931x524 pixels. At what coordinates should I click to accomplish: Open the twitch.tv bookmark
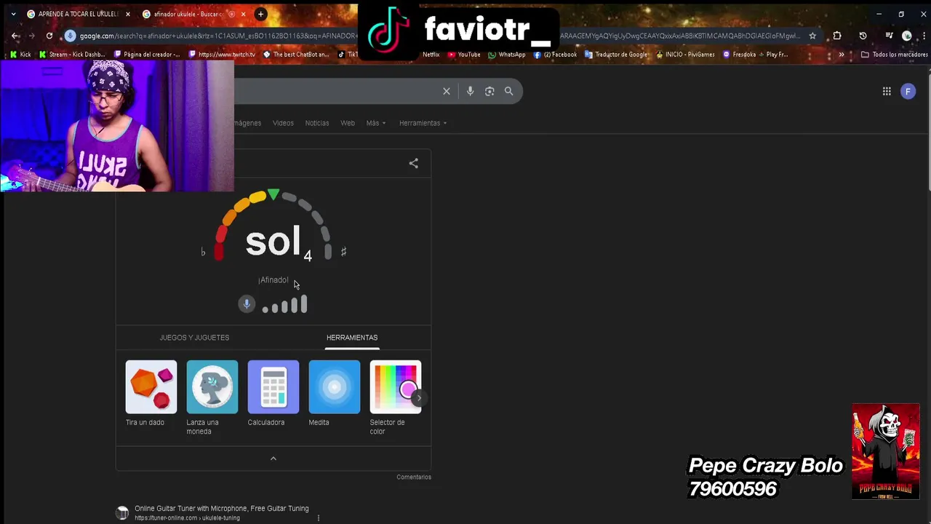pos(222,55)
